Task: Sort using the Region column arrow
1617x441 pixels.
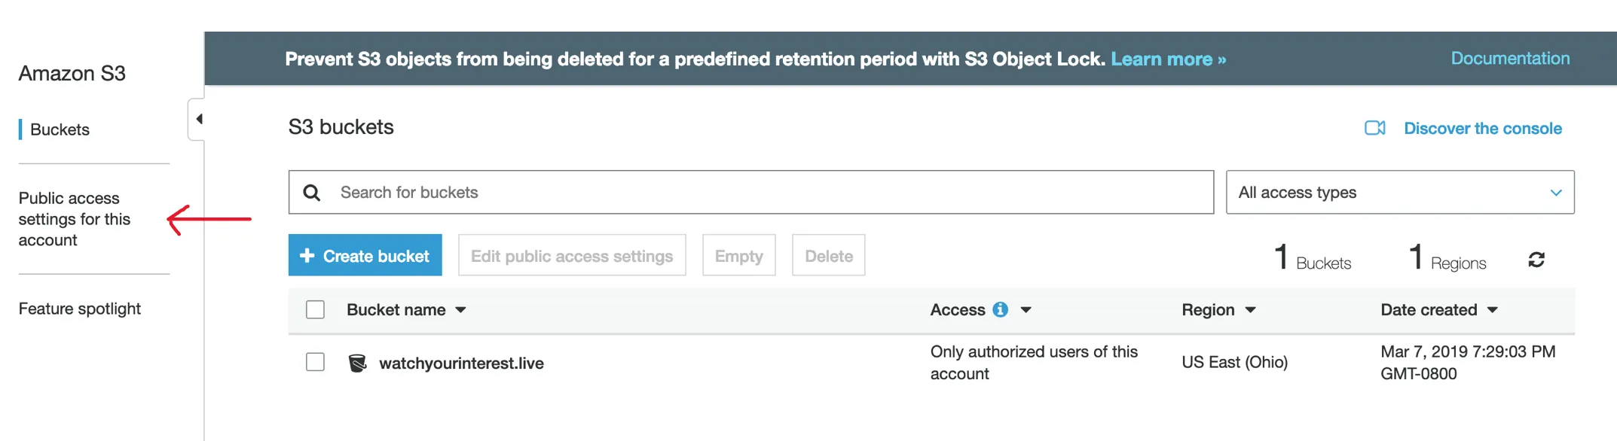Action: pyautogui.click(x=1251, y=310)
